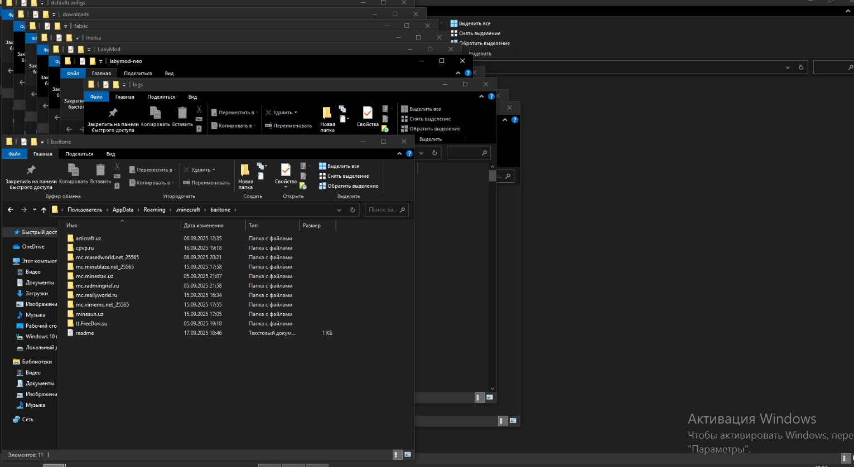
Task: Click Выделить все in the baritone window
Action: point(342,166)
